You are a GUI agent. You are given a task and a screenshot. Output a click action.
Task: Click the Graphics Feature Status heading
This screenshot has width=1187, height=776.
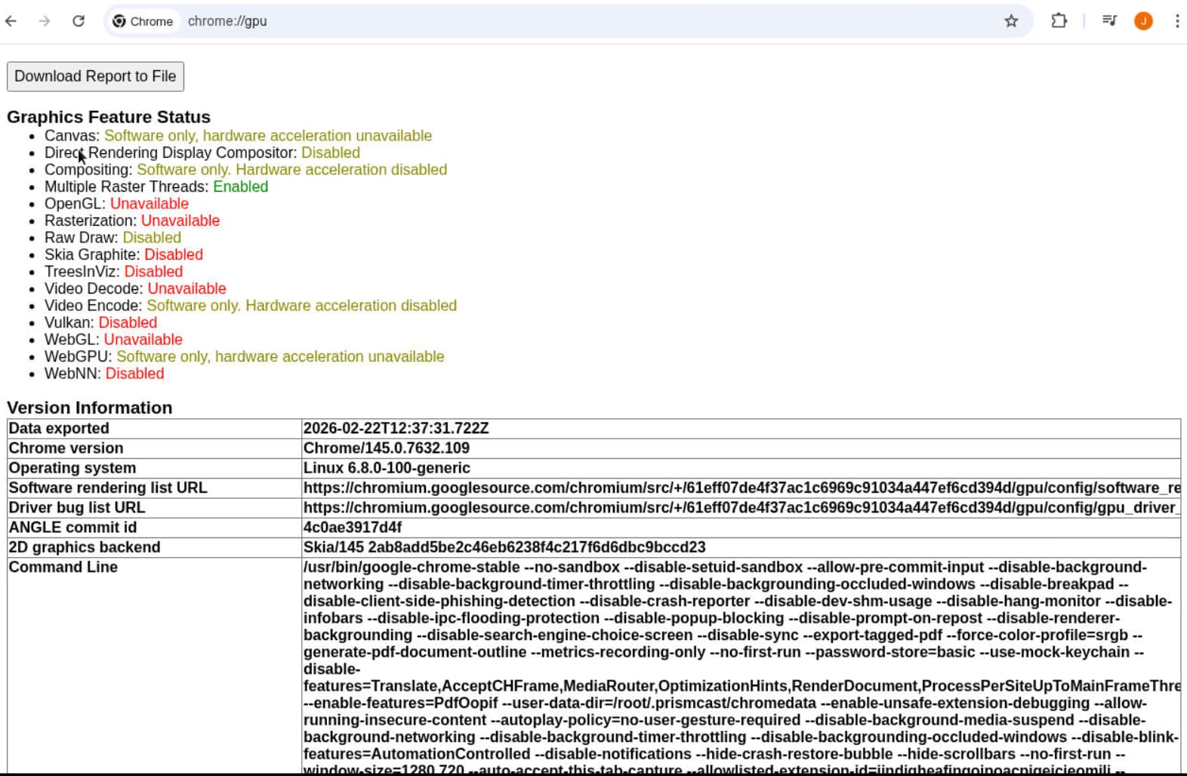(x=109, y=117)
